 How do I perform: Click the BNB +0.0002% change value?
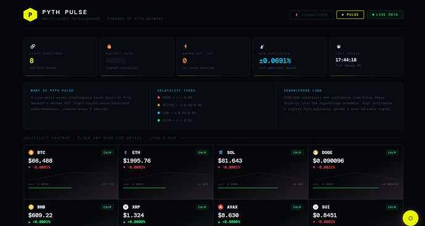tap(39, 222)
